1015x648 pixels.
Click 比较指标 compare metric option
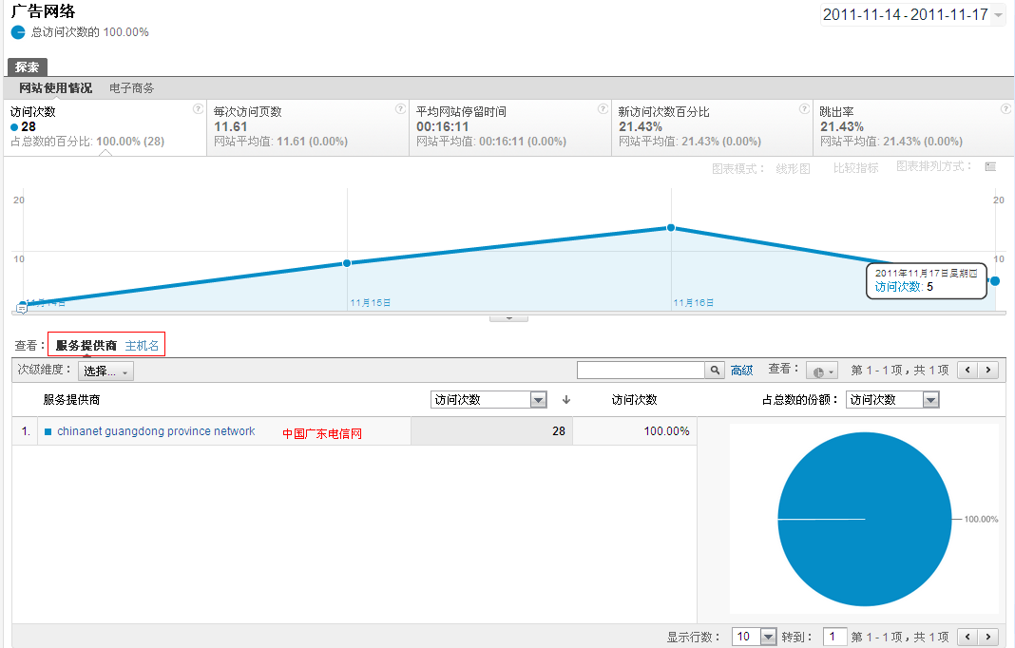(855, 167)
